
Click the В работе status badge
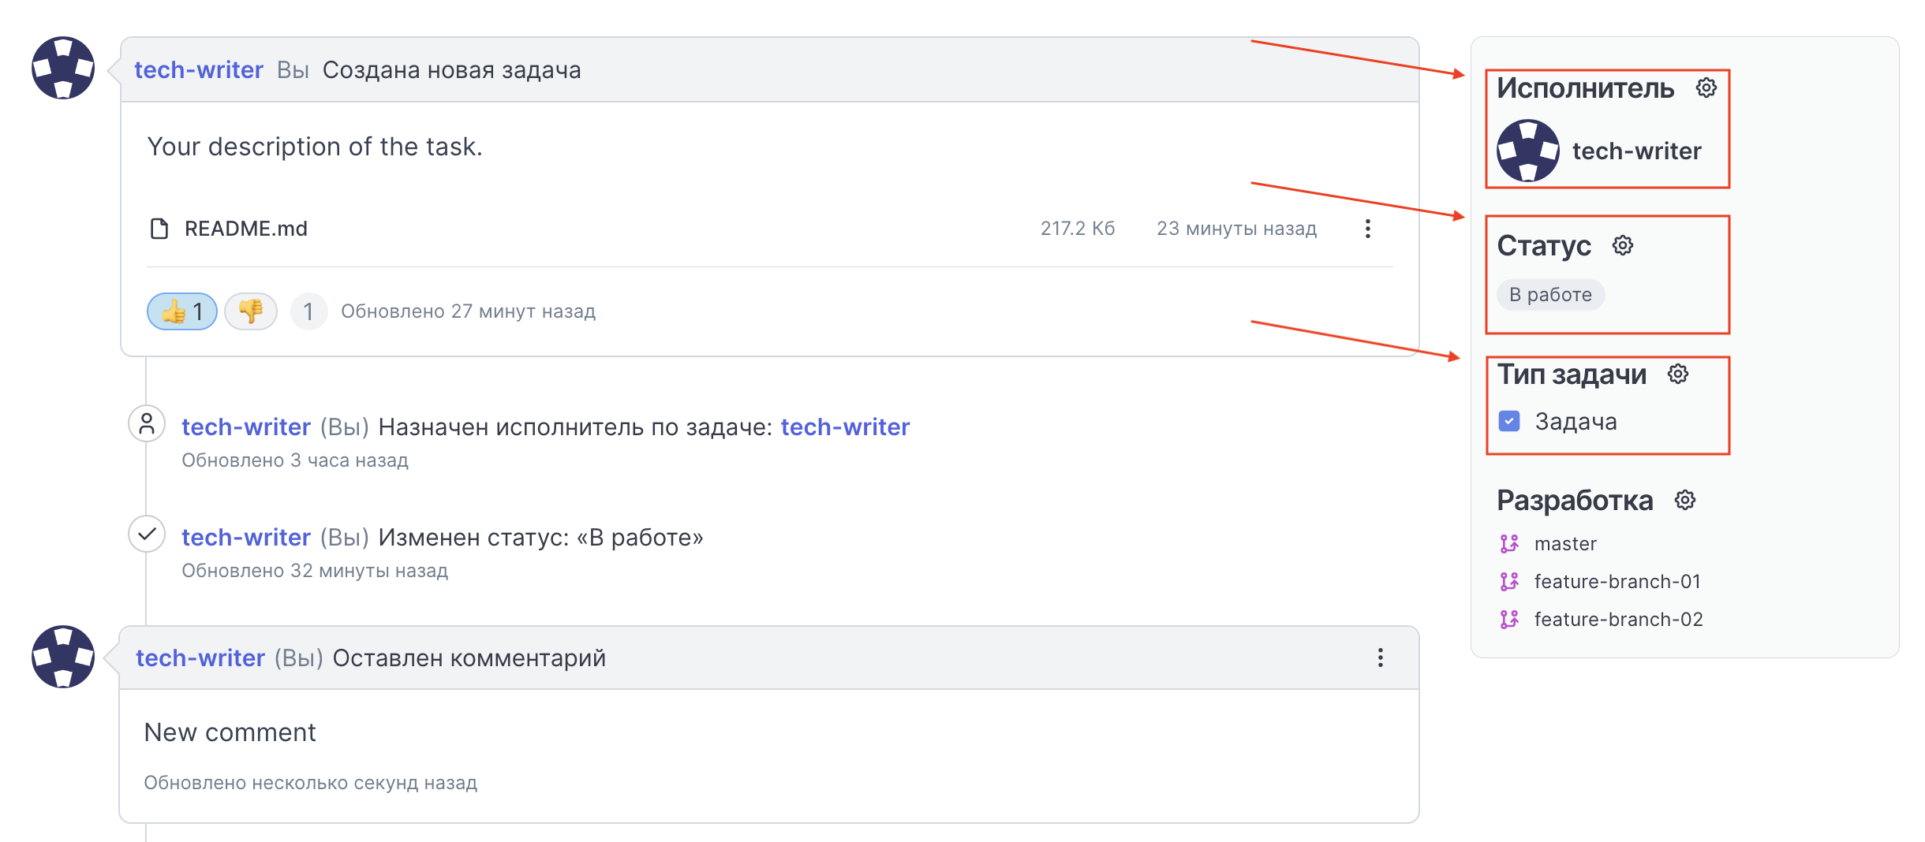pos(1550,295)
